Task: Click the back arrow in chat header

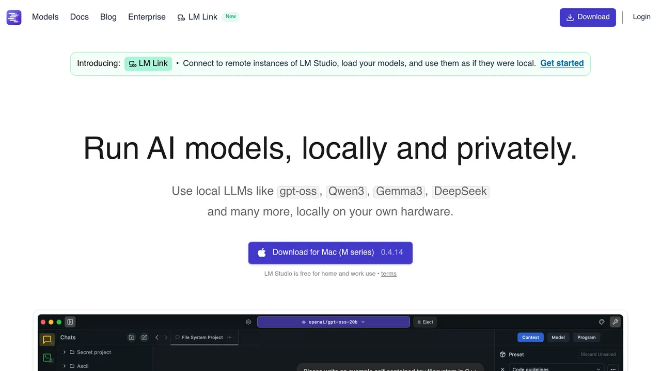Action: (x=156, y=338)
